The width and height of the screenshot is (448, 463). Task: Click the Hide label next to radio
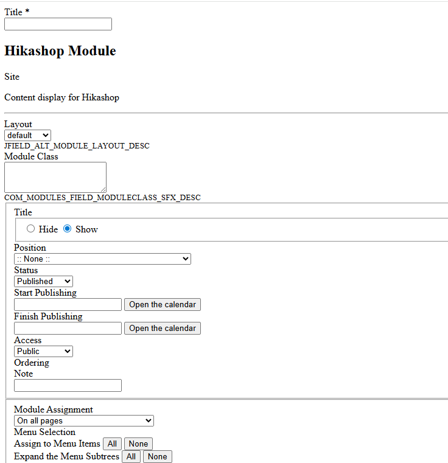[48, 229]
